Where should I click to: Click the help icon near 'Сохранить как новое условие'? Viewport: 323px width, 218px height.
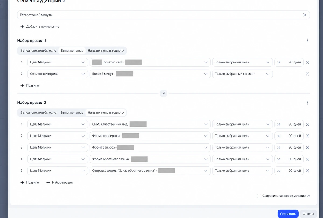point(308,196)
